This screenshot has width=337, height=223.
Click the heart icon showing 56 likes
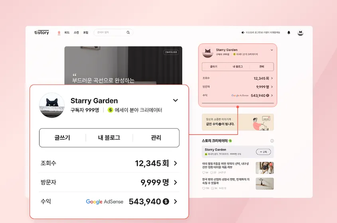click(203, 172)
